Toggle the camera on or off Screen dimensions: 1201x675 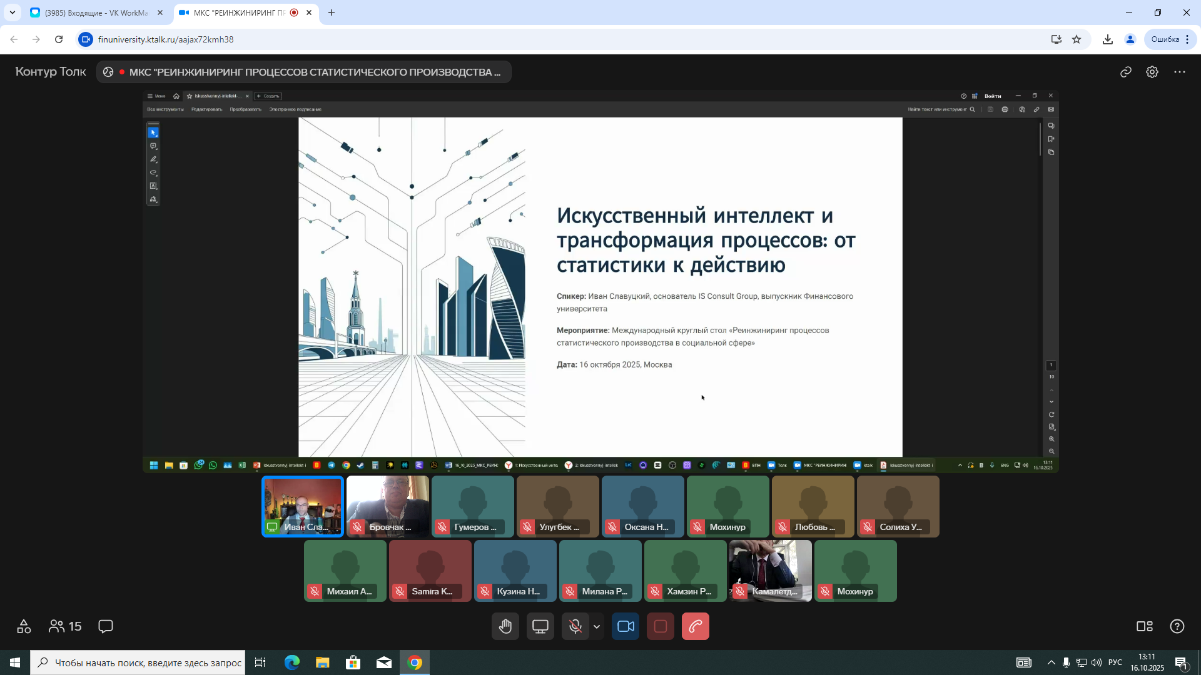click(626, 626)
